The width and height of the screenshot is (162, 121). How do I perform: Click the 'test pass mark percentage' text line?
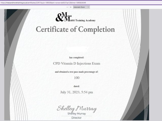[76, 72]
